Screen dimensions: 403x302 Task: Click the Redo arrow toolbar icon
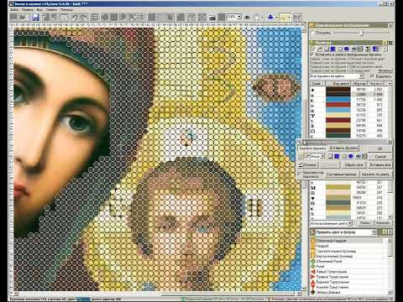tap(84, 18)
